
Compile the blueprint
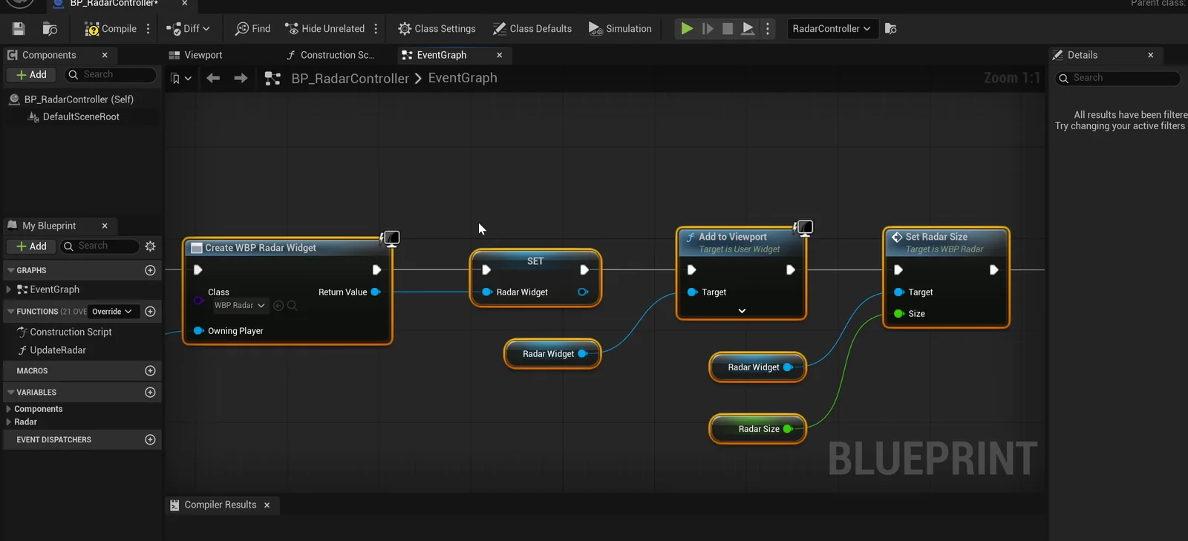tap(111, 29)
